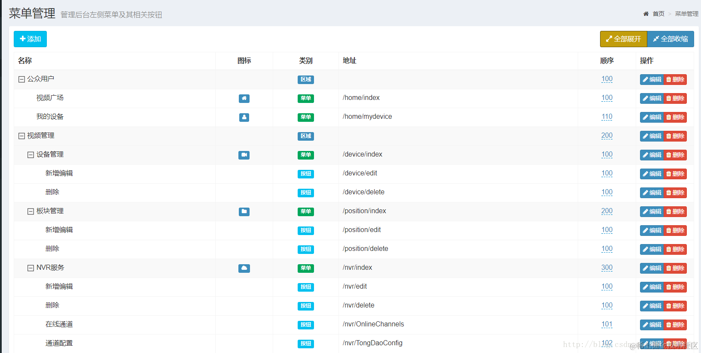Viewport: 701px width, 353px height.
Task: Click the /nvr/TongDaoConfig address text
Action: click(x=372, y=343)
